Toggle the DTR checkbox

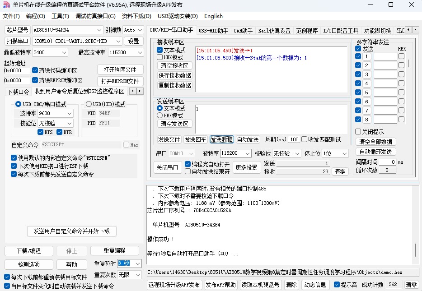pyautogui.click(x=60, y=132)
